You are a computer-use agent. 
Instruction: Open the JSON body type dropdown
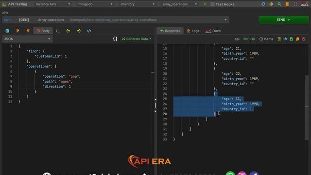click(27, 39)
